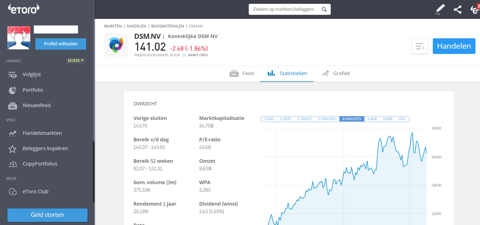The image size is (480, 225).
Task: Click the market open clock icon
Action: point(184,55)
